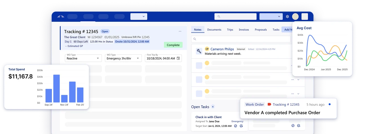Click the Internal badge on the note
Screen dimensions: 369x134
(241, 49)
